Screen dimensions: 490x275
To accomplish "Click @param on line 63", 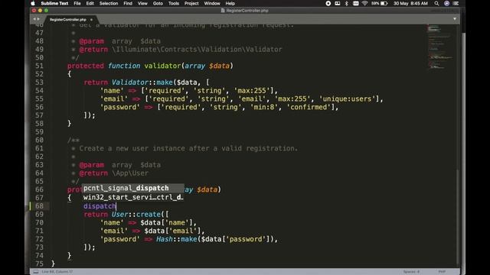I will tap(92, 165).
